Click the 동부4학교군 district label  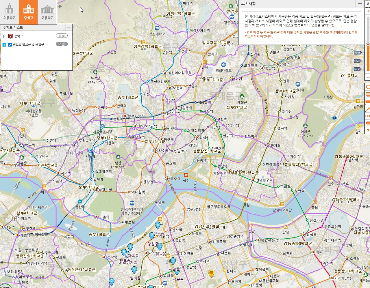point(286,91)
